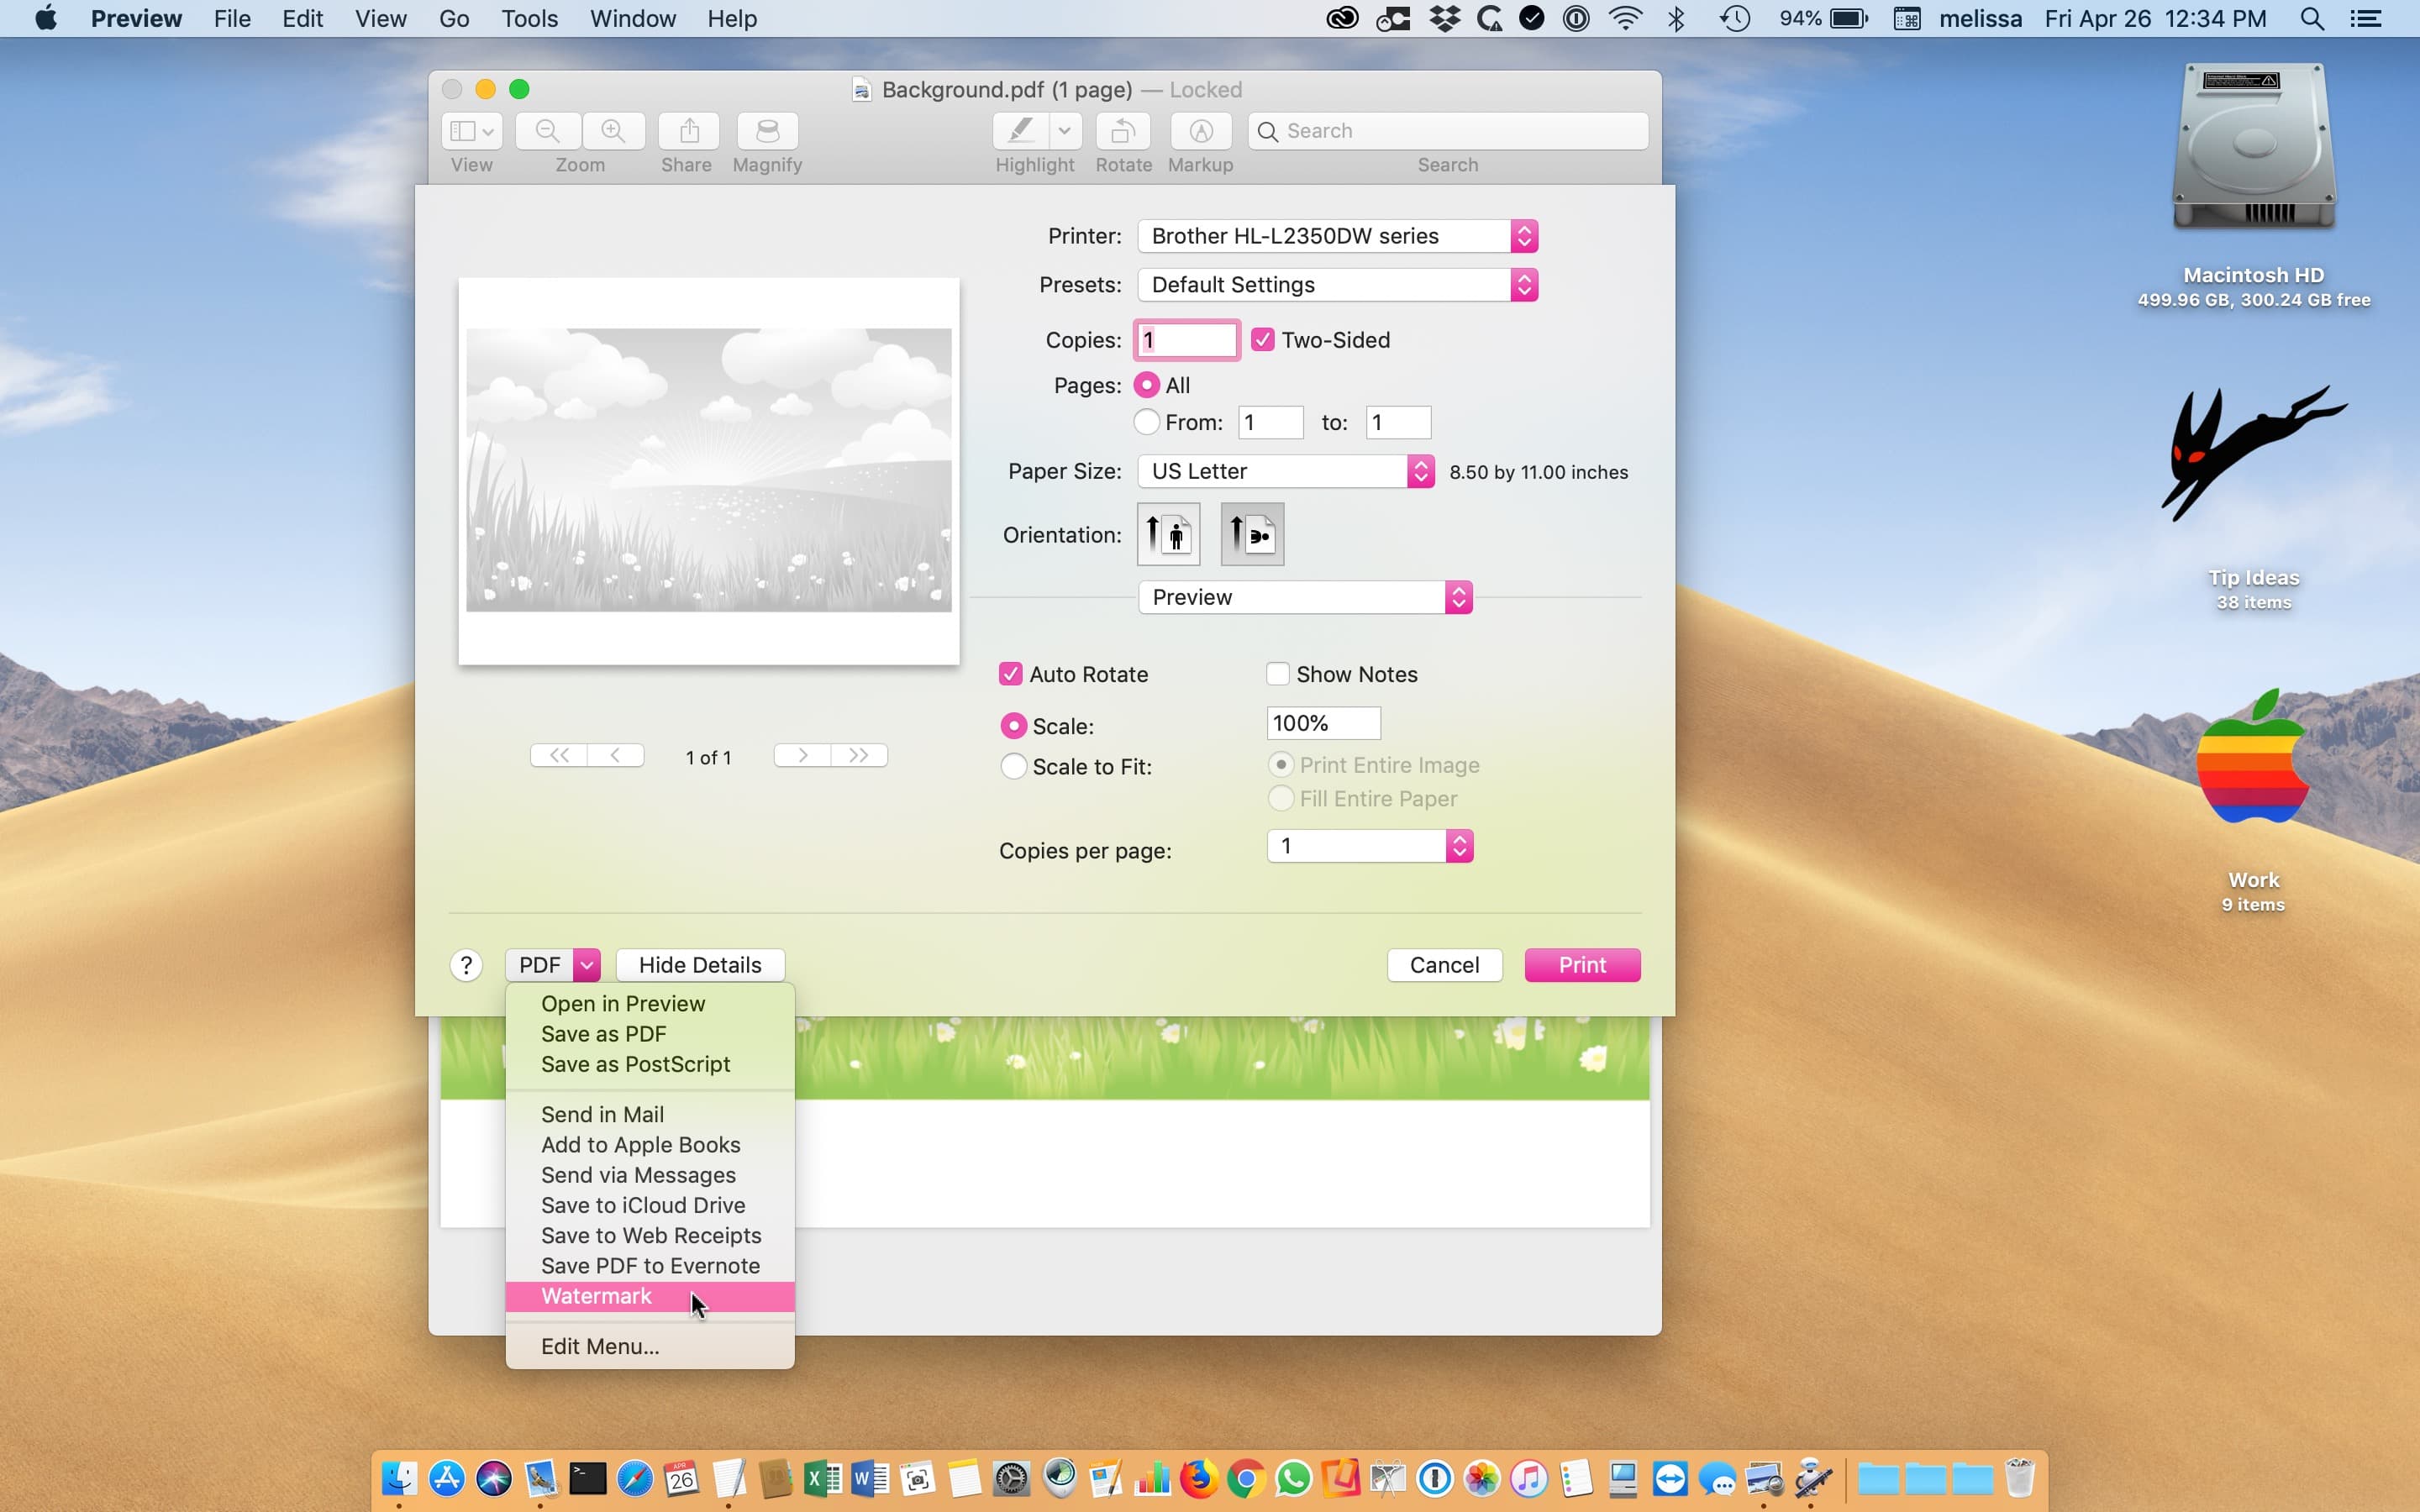
Task: Click the print preview thumbnail
Action: 709,471
